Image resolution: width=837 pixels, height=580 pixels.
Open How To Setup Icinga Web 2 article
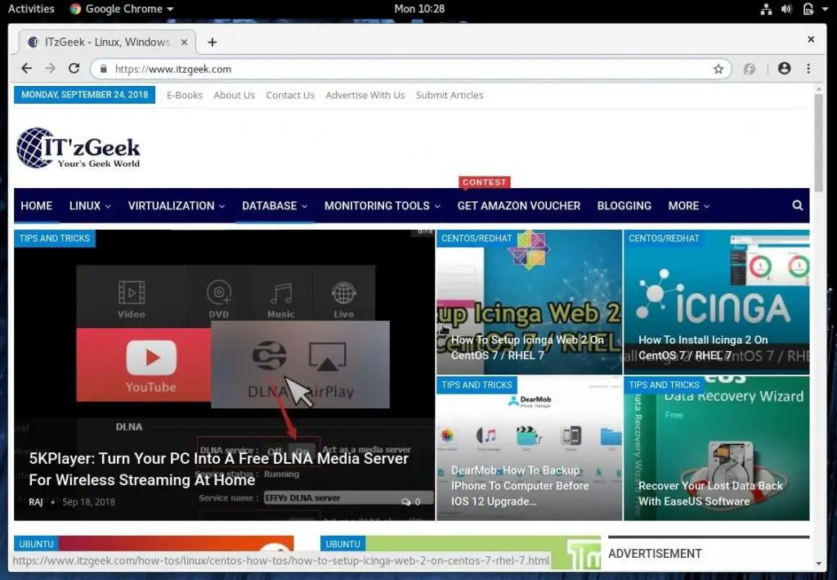(x=527, y=347)
